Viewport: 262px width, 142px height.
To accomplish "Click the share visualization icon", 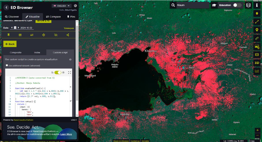I will coord(68,35).
